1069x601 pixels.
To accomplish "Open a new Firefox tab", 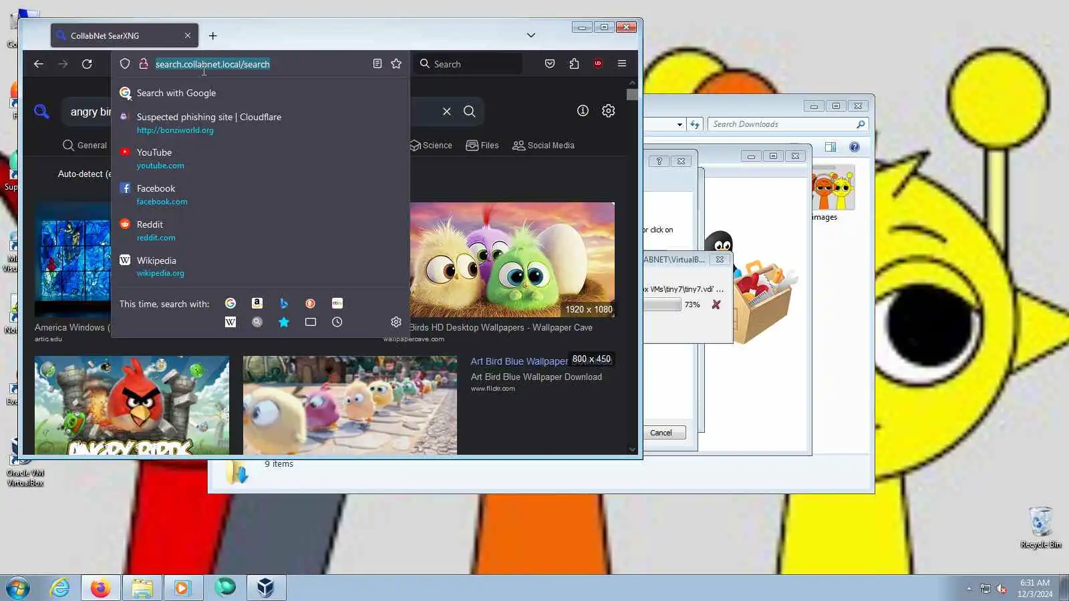I will [x=213, y=36].
